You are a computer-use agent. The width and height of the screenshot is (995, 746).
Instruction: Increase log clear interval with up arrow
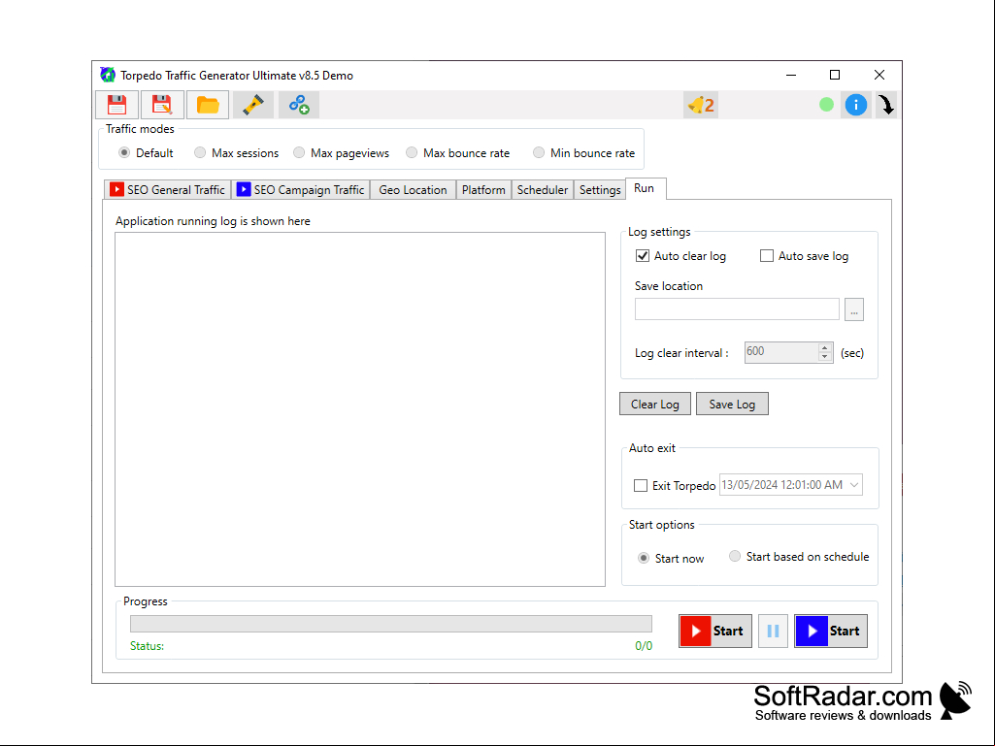(x=825, y=347)
